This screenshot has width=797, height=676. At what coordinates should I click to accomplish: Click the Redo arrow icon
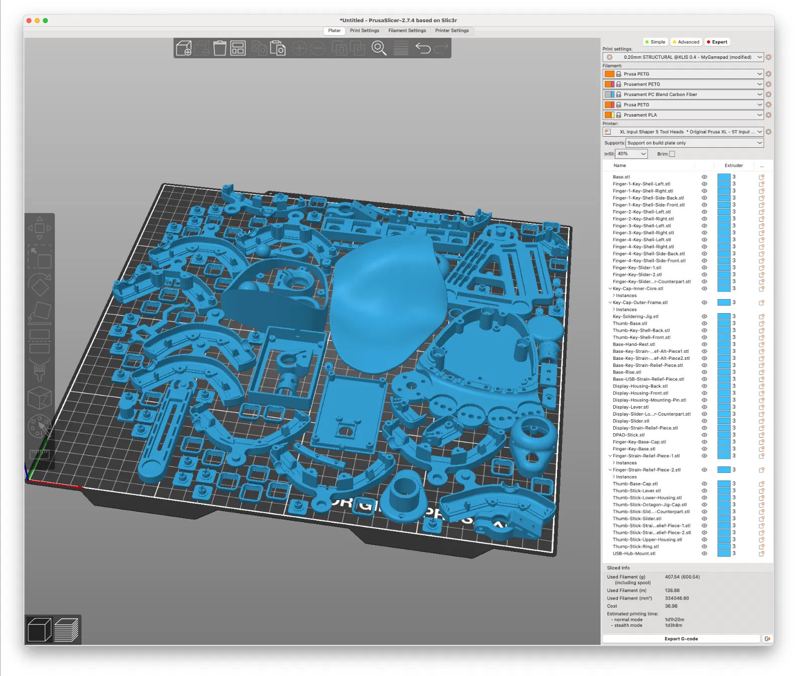click(441, 48)
